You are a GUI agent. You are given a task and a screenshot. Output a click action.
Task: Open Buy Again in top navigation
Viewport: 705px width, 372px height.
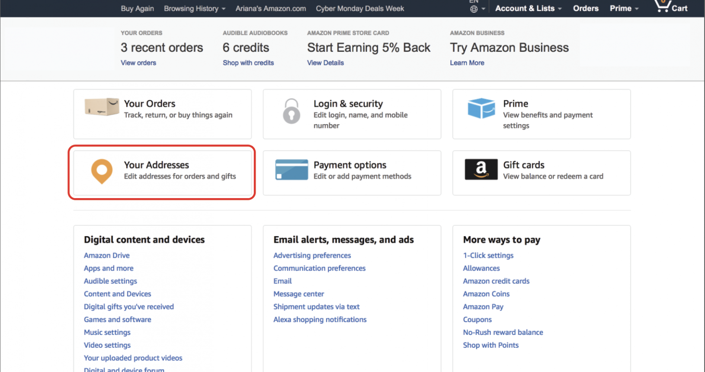[x=137, y=9]
